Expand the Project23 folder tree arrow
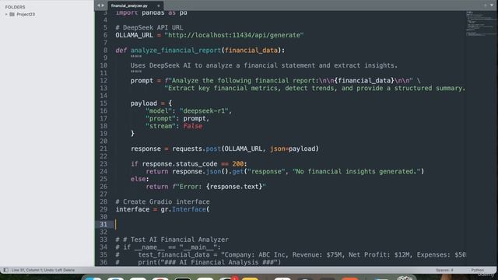Image resolution: width=498 pixels, height=280 pixels. pos(6,14)
